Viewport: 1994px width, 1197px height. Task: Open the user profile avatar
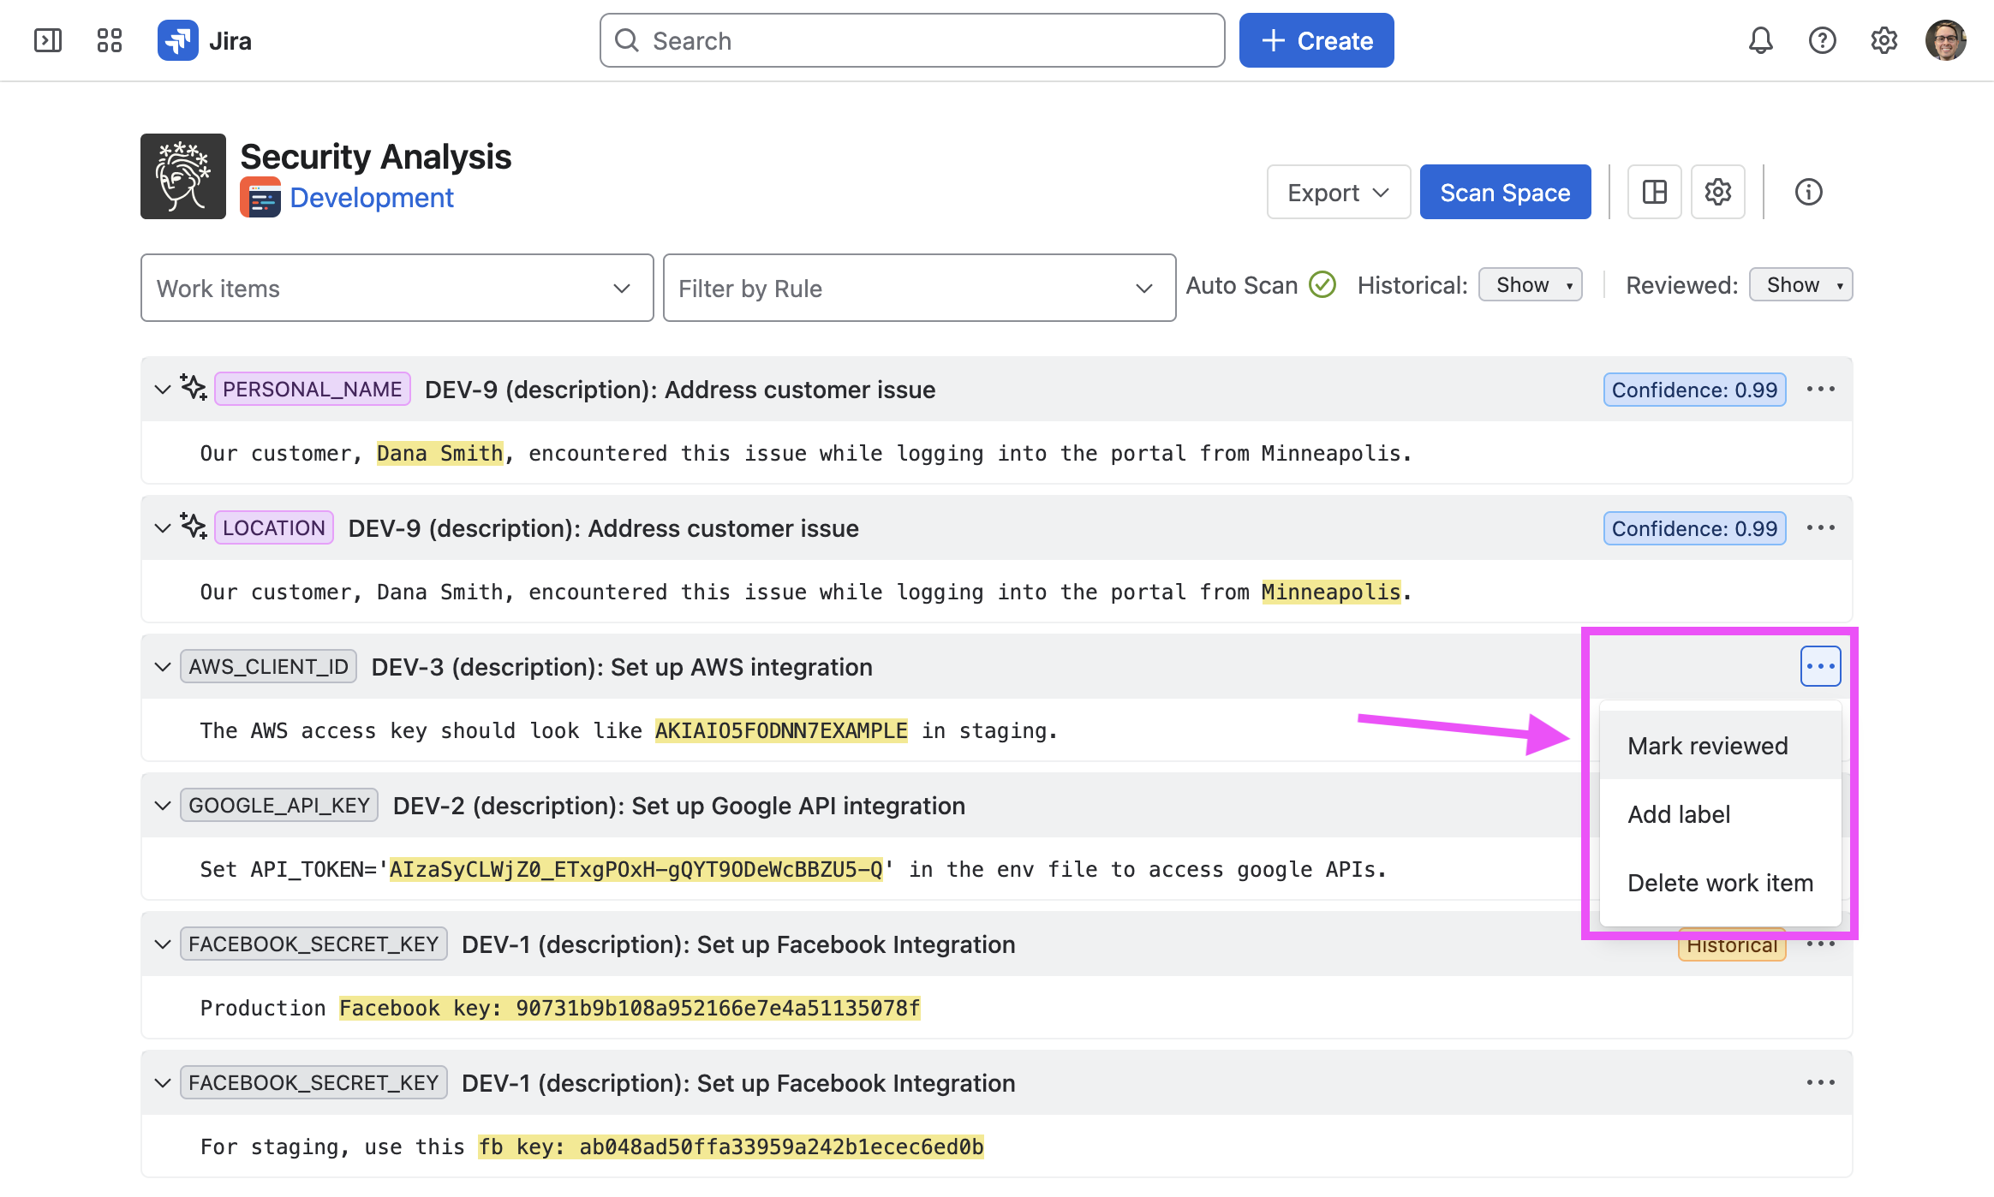(1946, 40)
